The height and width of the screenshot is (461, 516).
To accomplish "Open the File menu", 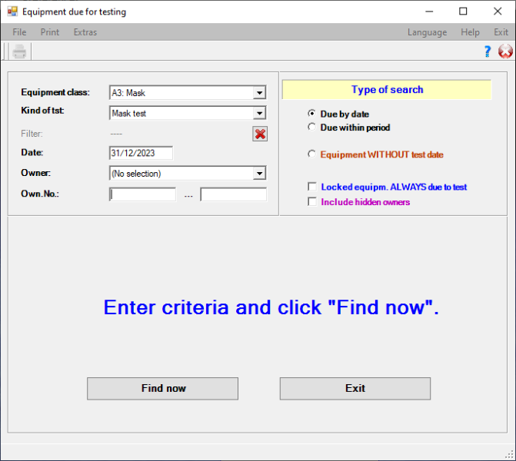I will coord(19,32).
